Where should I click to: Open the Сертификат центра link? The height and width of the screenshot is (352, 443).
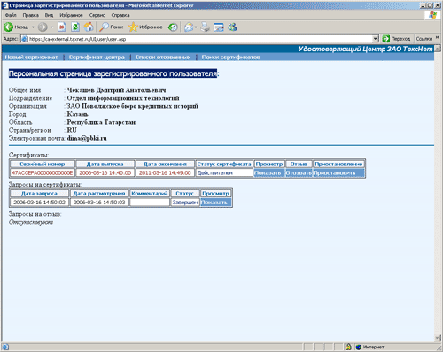tap(97, 57)
